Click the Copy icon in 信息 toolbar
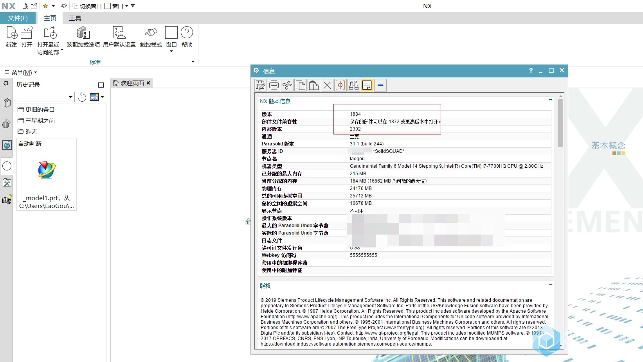Viewport: 643px width, 362px height. 301,85
